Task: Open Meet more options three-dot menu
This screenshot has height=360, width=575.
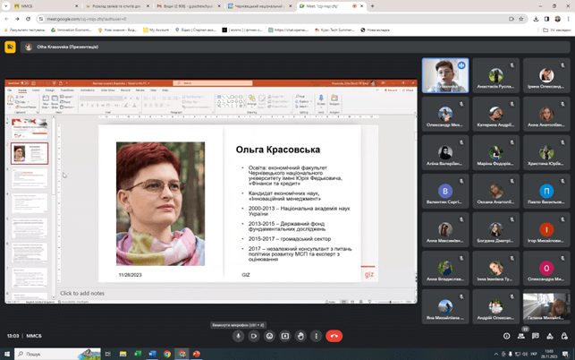Action: pyautogui.click(x=317, y=336)
